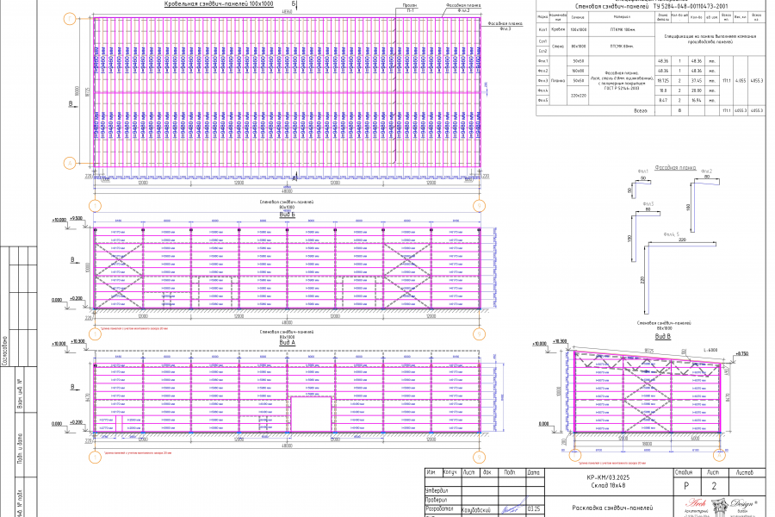This screenshot has width=775, height=517.
Task: Click the 'Стадия' header in title block
Action: pos(684,472)
